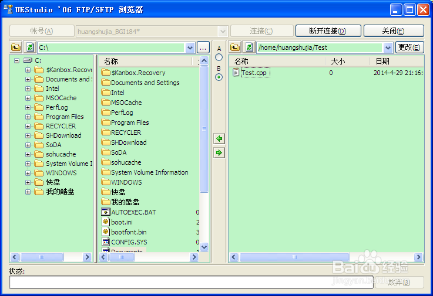The height and width of the screenshot is (296, 433).
Task: Select Documents and Settings in file list
Action: (145, 83)
